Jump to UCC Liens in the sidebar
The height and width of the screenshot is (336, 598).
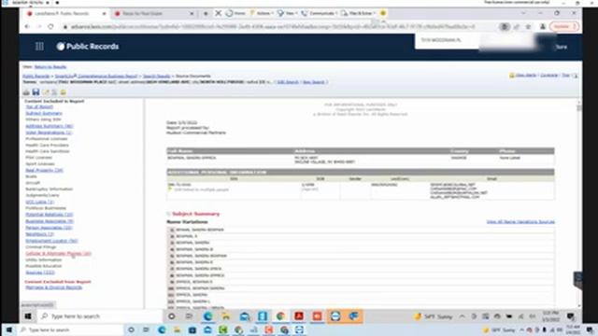[39, 202]
